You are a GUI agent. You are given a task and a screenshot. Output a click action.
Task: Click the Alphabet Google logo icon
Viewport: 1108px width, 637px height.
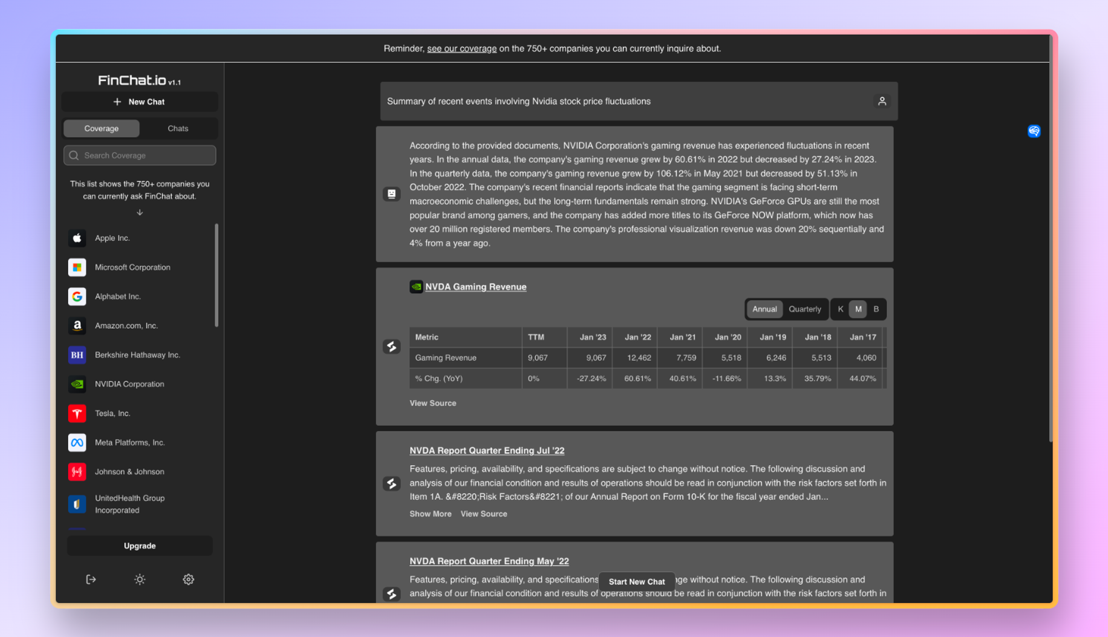77,297
